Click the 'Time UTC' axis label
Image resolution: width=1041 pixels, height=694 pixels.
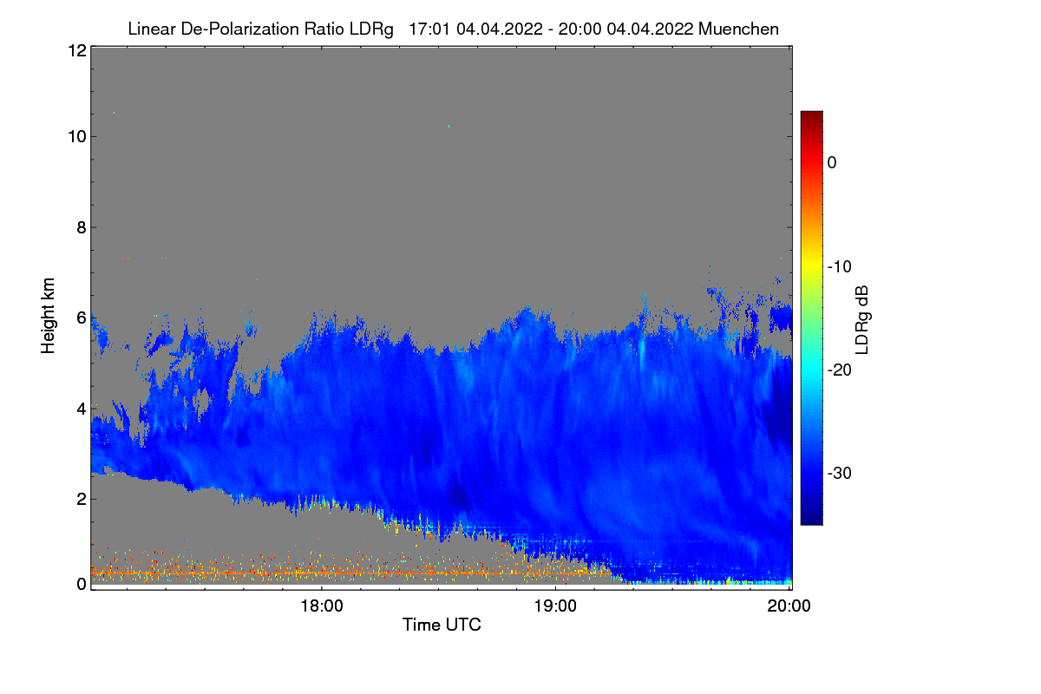pos(442,625)
